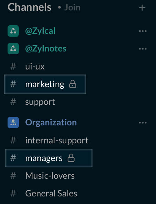This screenshot has width=156, height=204.
Task: Click the hash icon next to ui-ux
Action: [13, 66]
